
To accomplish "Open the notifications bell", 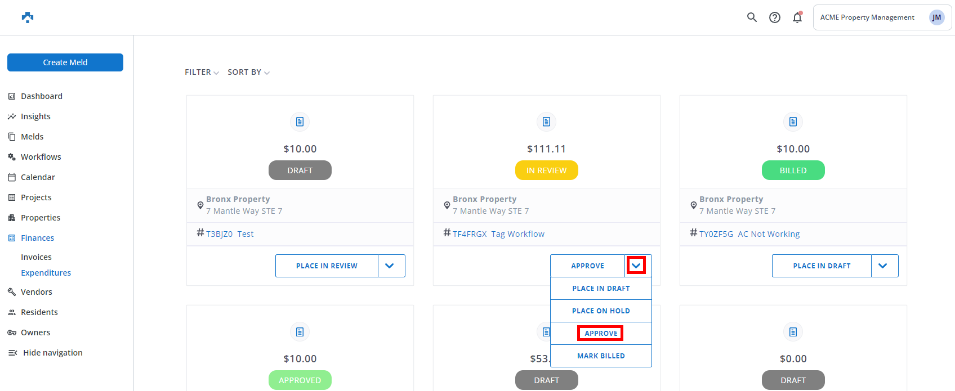I will point(797,17).
